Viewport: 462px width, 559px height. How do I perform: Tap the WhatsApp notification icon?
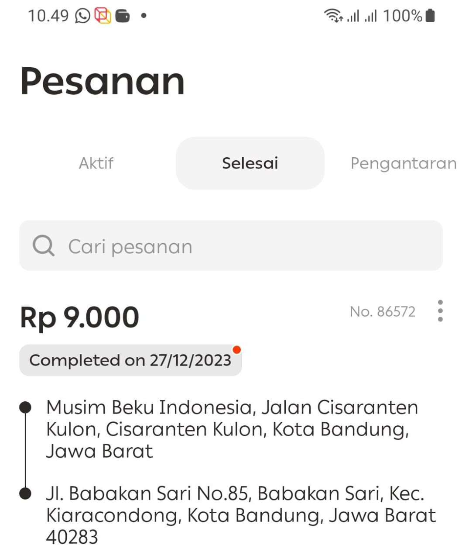82,16
